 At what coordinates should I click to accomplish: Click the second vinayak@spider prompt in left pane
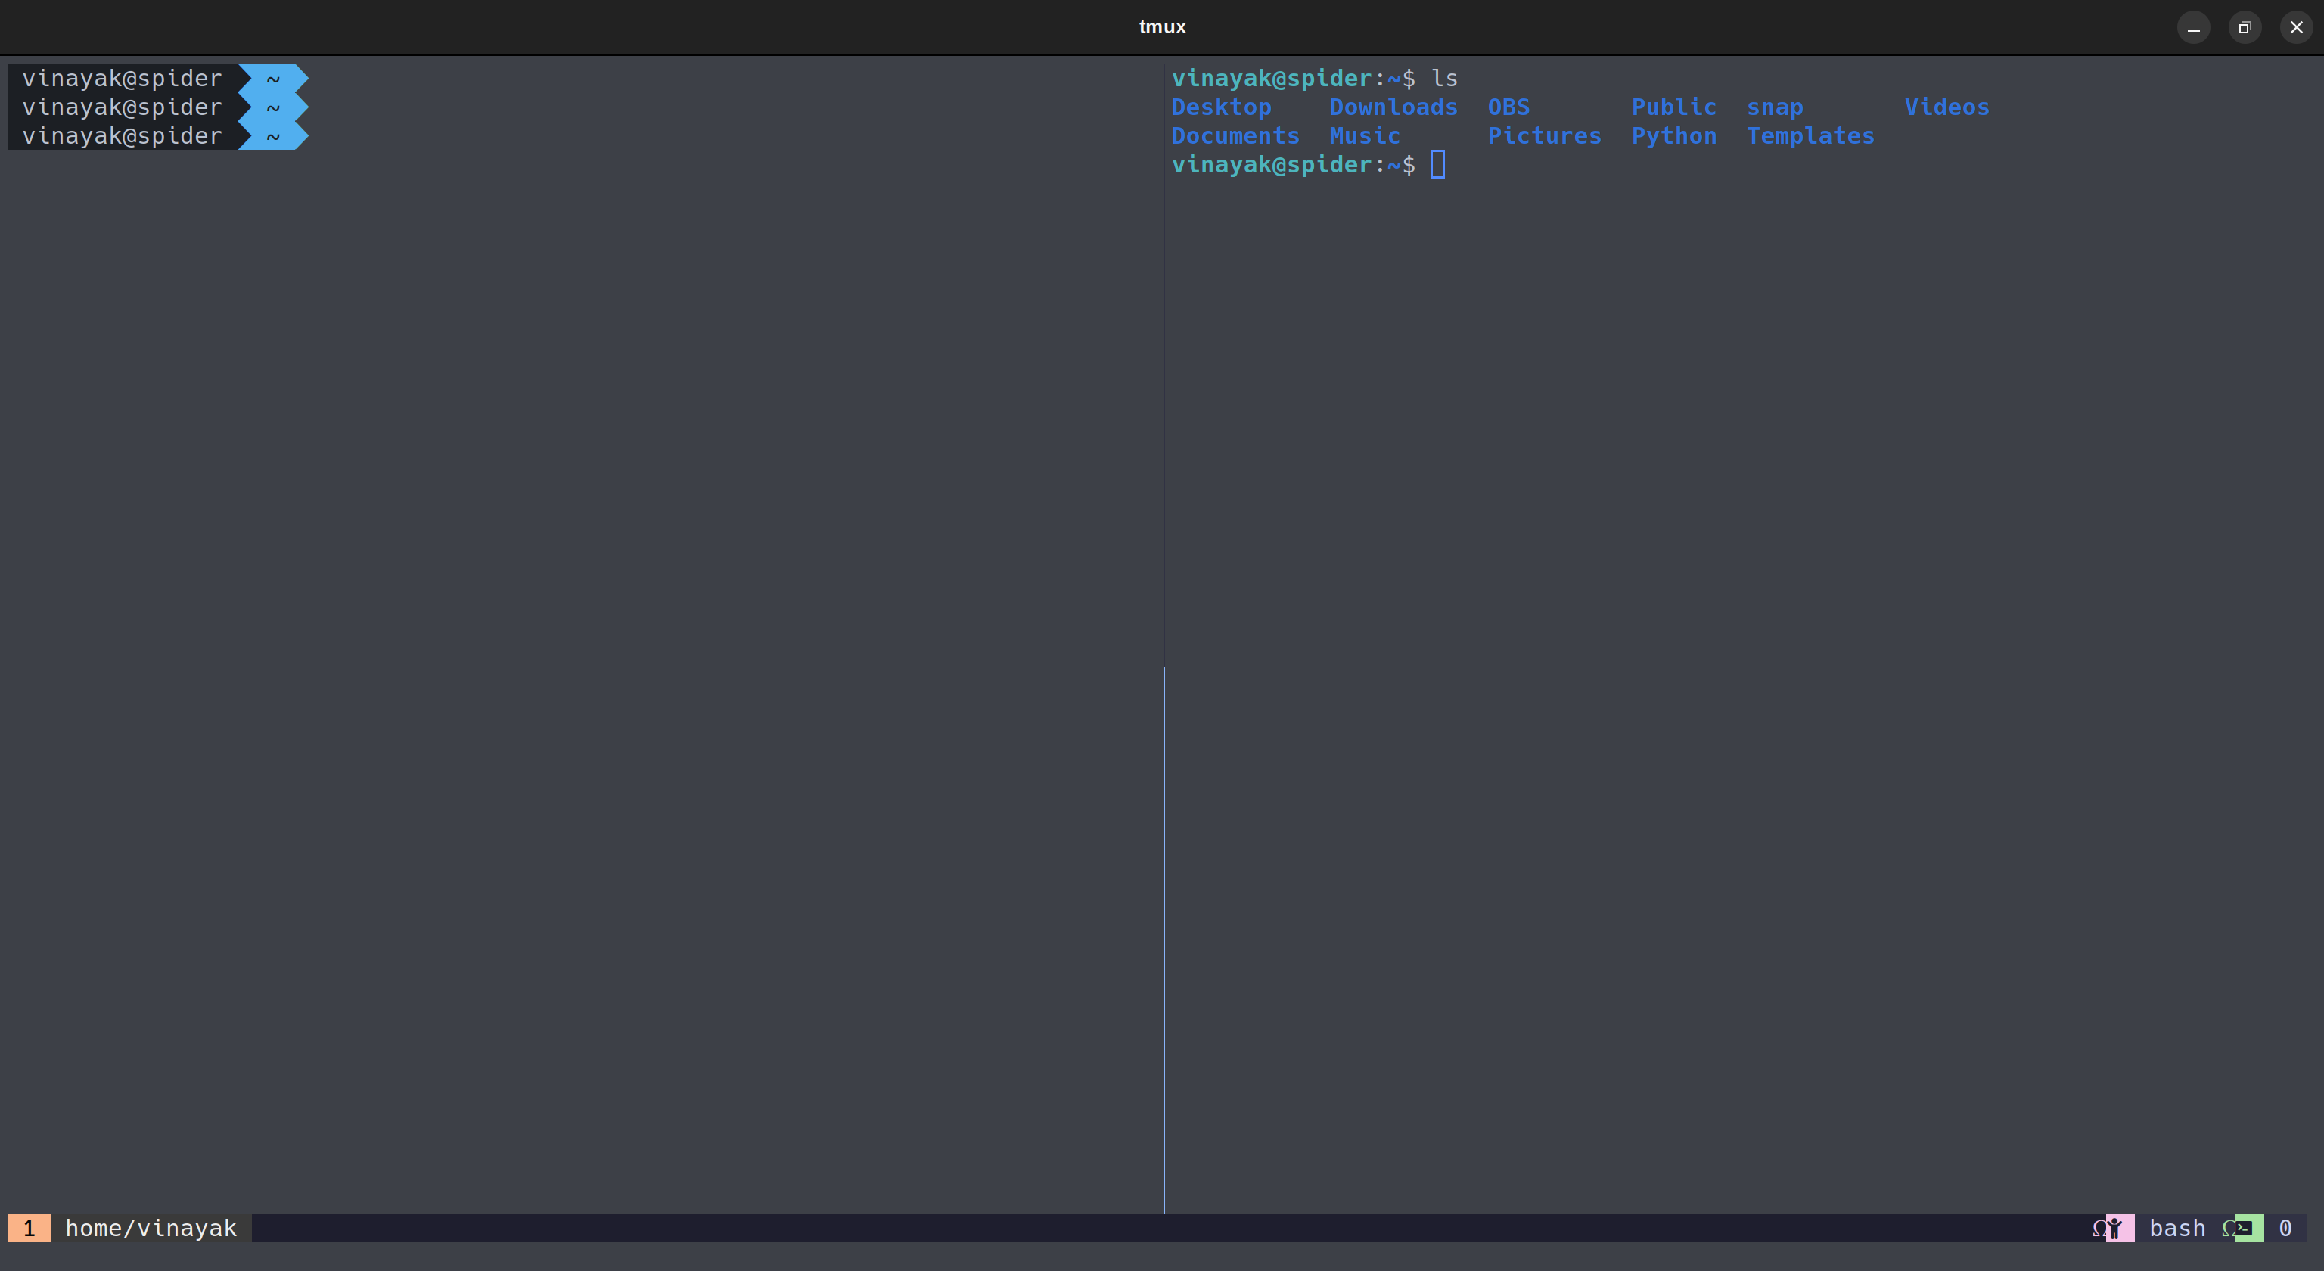pyautogui.click(x=122, y=107)
